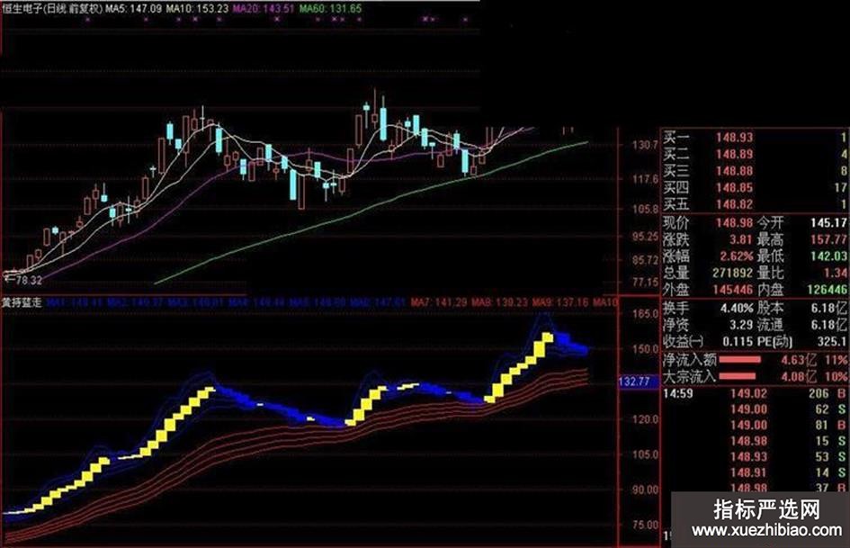Click the 105.8 price axis label
850x548 pixels.
click(645, 209)
